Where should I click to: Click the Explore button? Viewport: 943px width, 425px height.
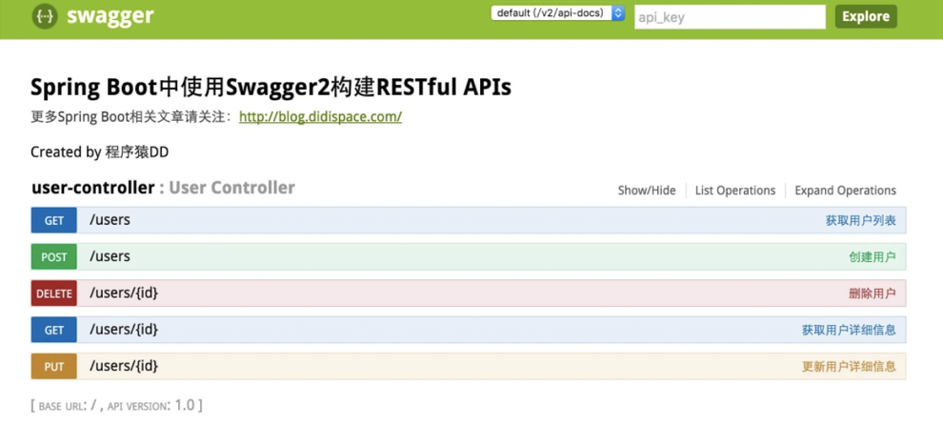coord(866,16)
